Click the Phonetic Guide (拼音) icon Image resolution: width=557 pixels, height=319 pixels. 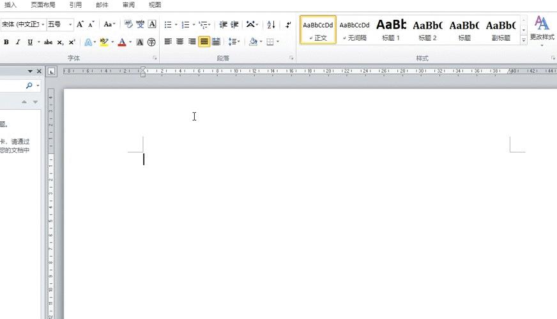click(x=141, y=24)
